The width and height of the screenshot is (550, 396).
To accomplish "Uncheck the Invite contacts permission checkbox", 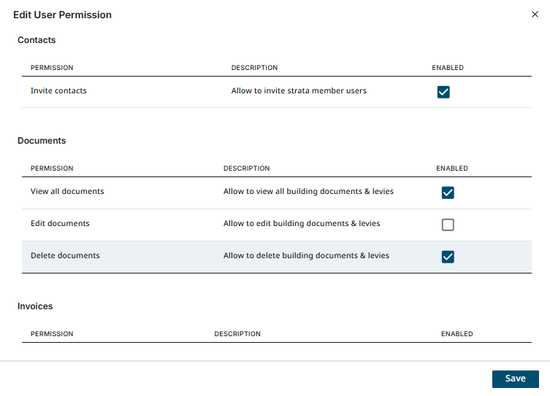I will point(443,92).
